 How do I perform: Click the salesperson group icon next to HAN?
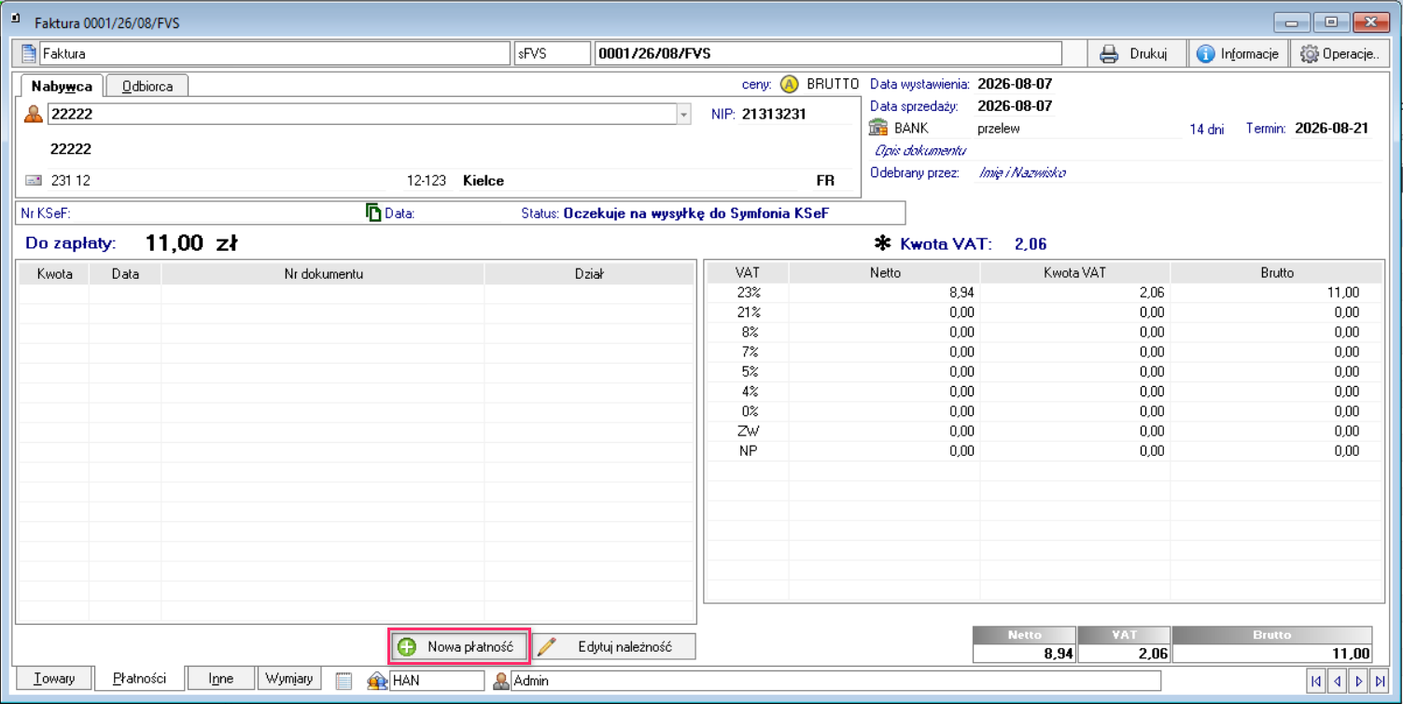click(x=378, y=681)
